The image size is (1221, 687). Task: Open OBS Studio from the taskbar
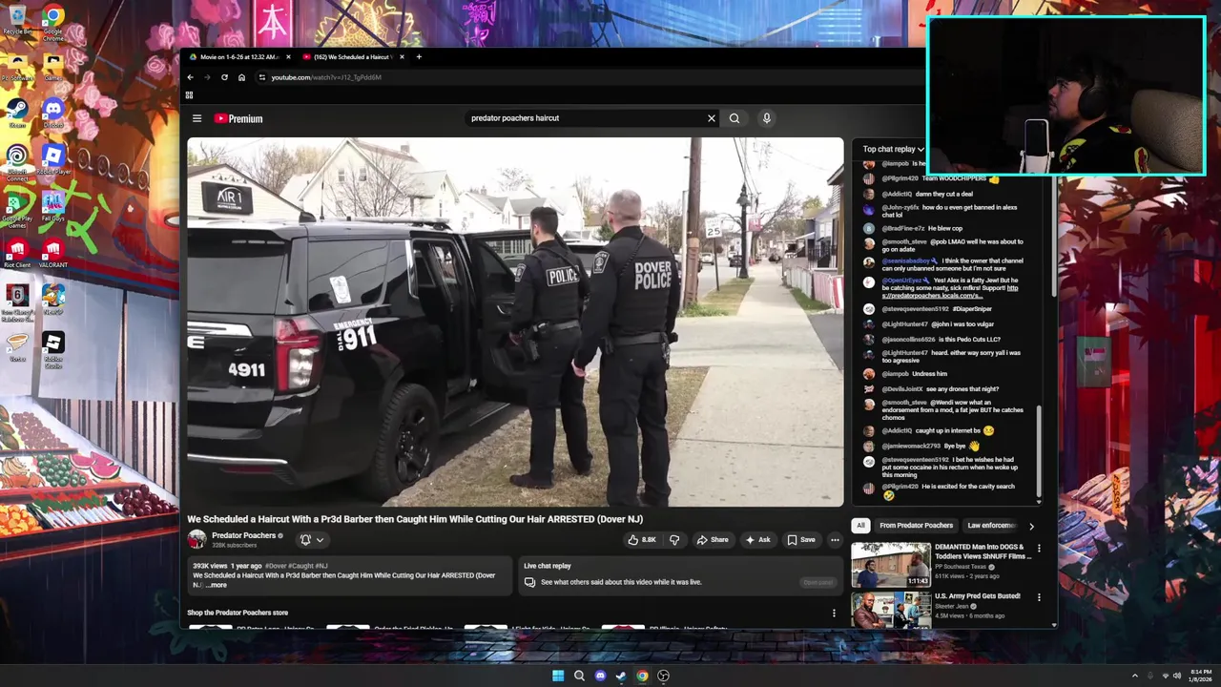point(663,676)
